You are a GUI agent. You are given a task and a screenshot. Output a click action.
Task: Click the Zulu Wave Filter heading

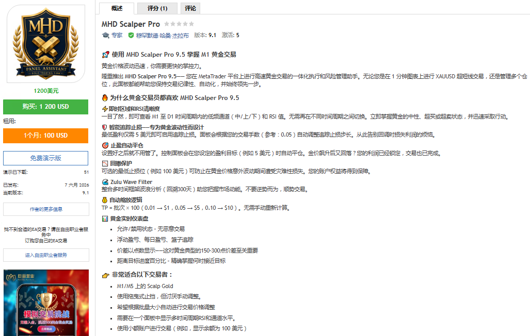pos(131,182)
